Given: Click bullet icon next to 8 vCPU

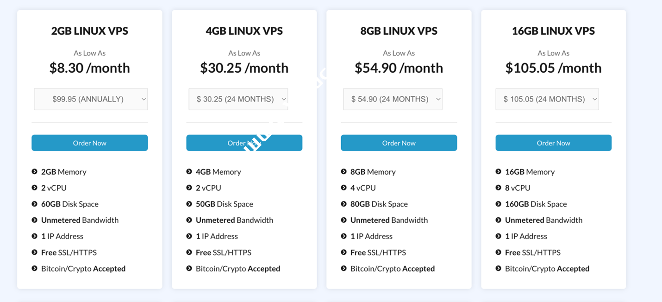Looking at the screenshot, I should click(x=499, y=188).
